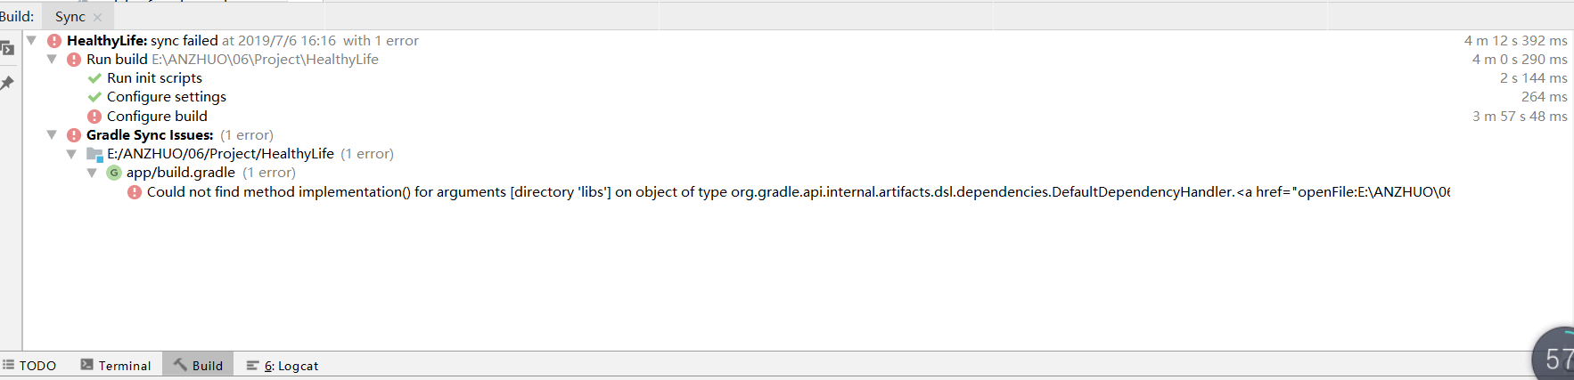Open the TODO tool window

coord(29,365)
